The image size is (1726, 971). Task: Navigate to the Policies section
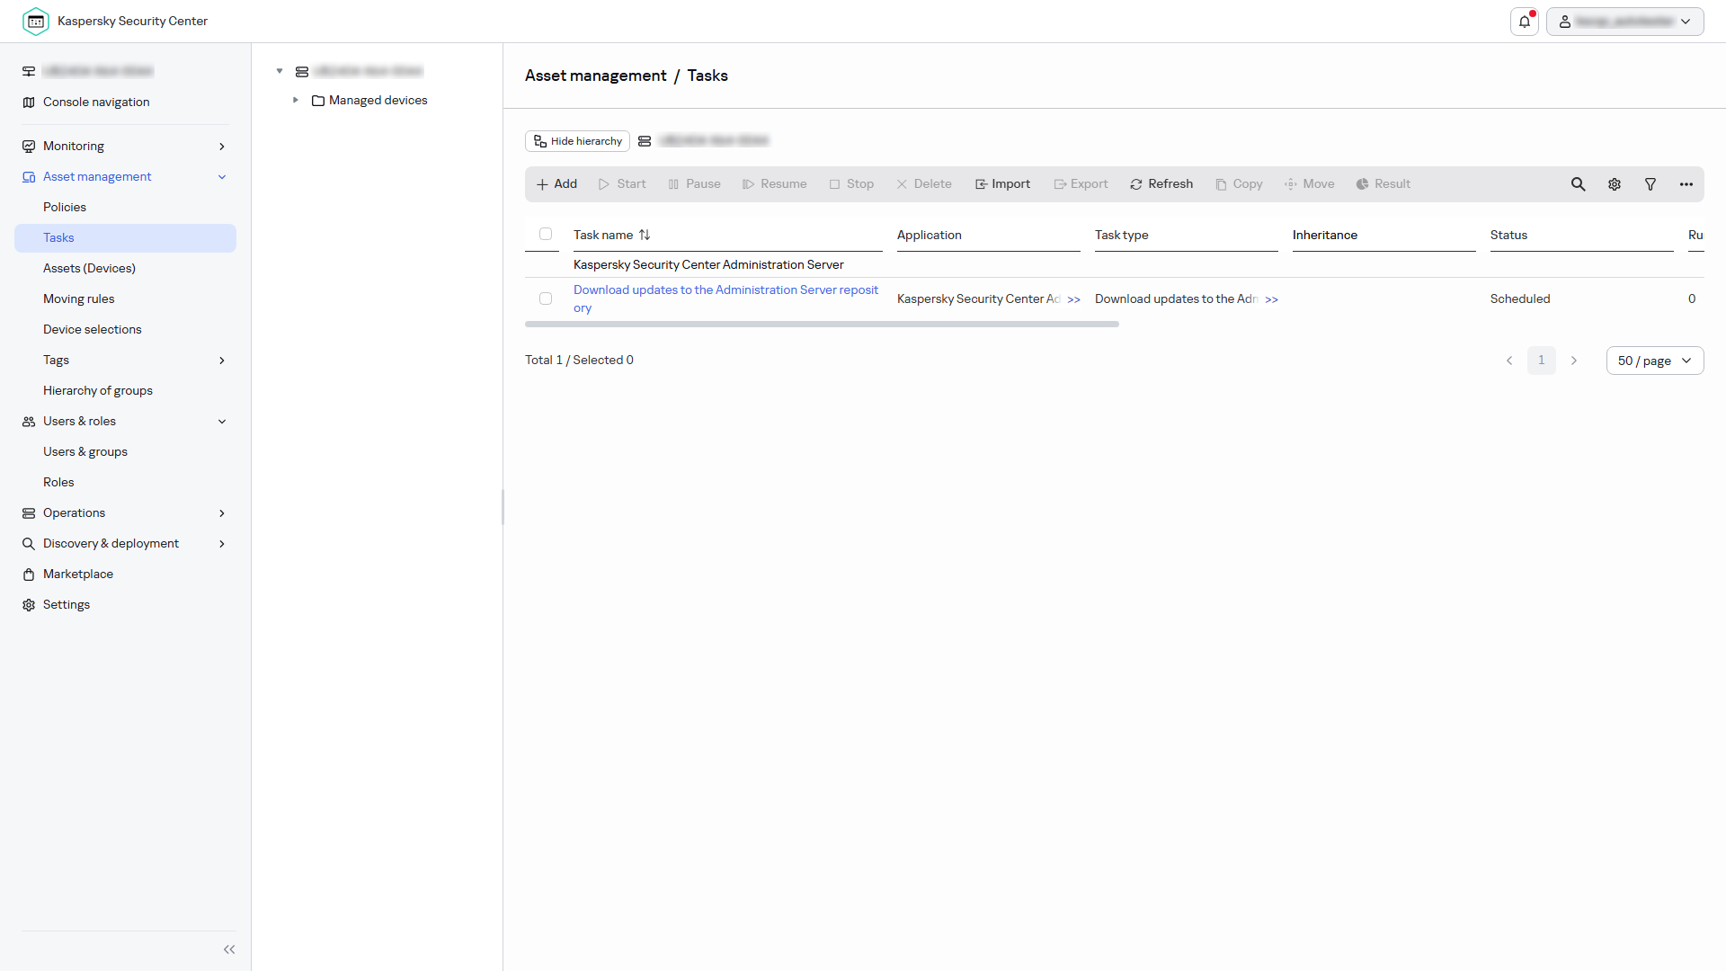tap(64, 207)
